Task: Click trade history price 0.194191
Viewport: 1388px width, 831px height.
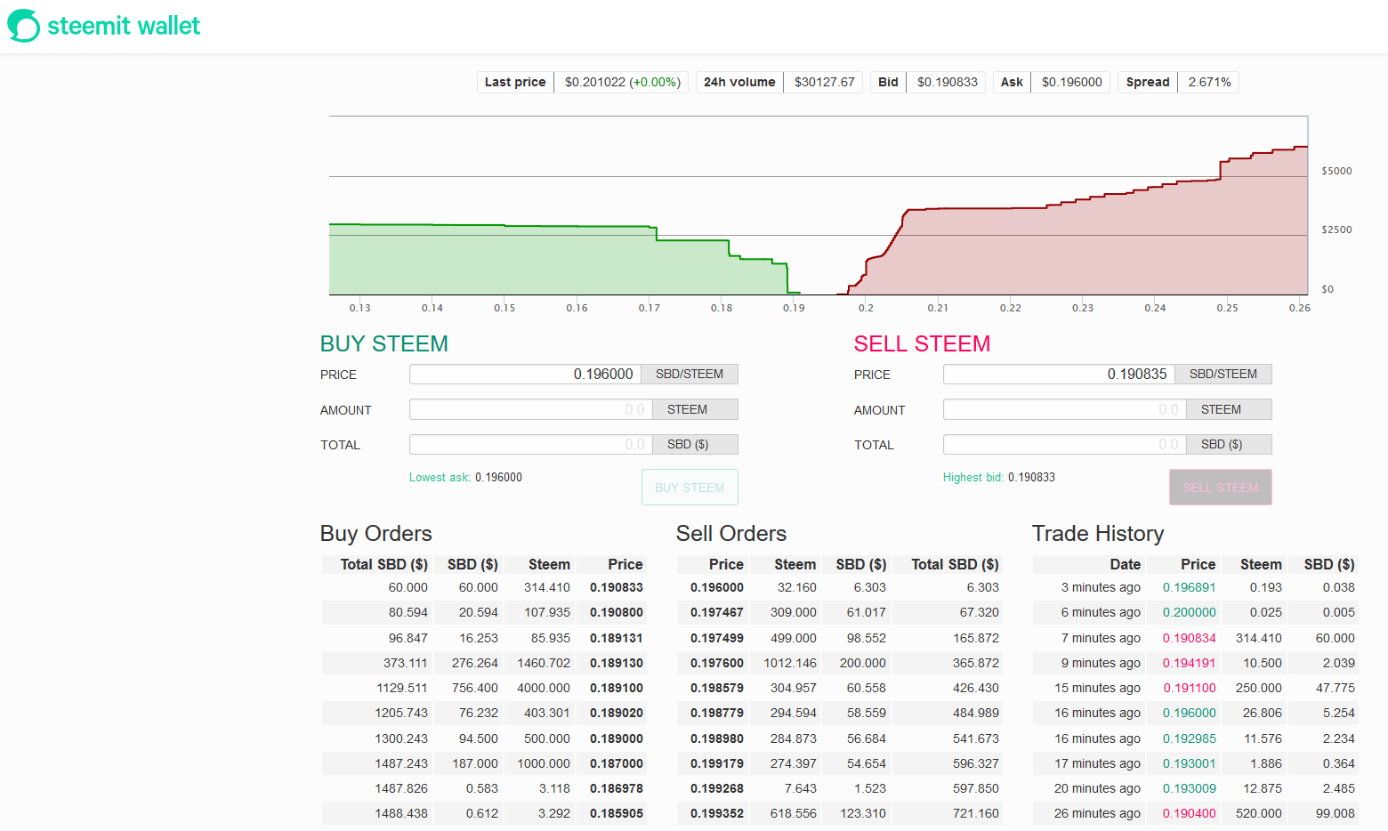Action: (1189, 663)
